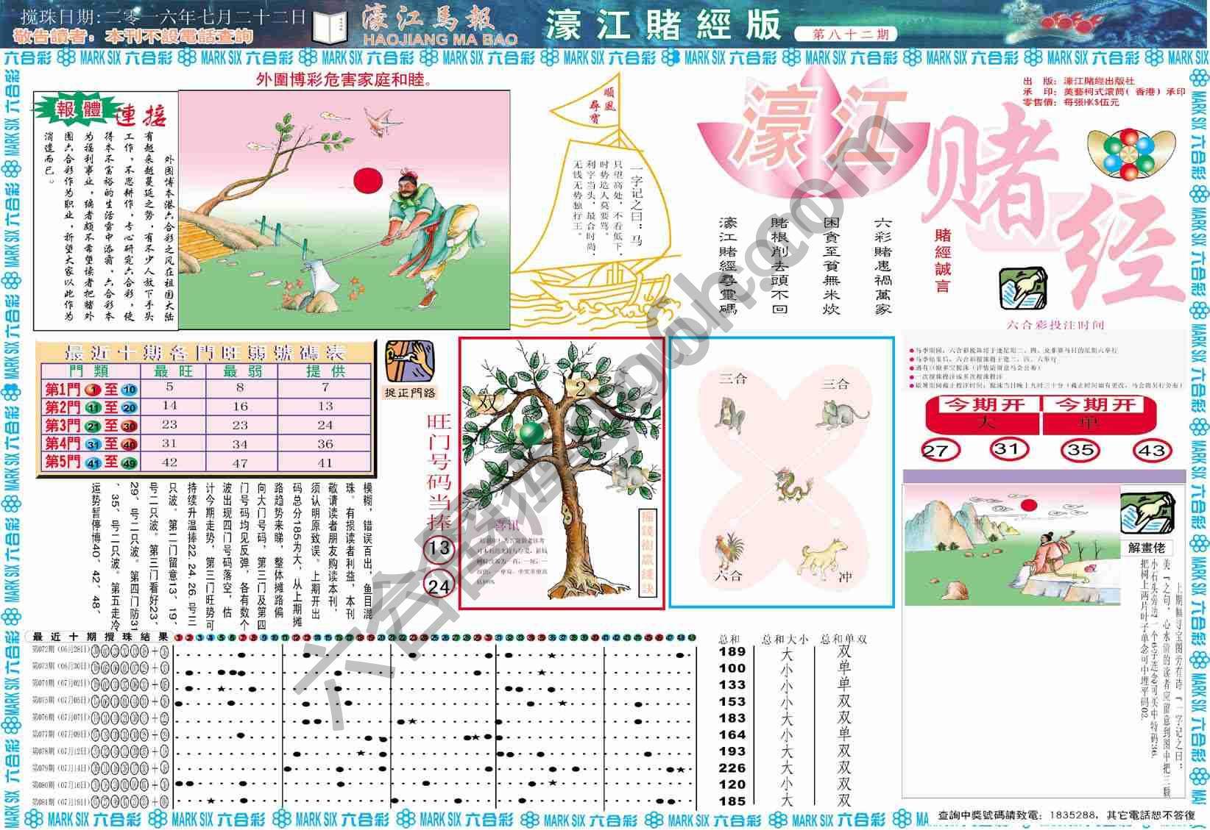Viewport: 1210px width, 830px height.
Task: Click the 查詢中獎號碼請致電 1835288 footer line
Action: (x=1066, y=815)
